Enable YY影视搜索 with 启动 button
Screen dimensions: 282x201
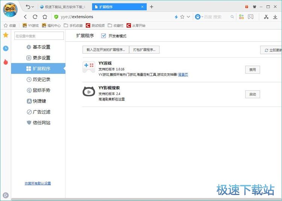click(x=253, y=94)
